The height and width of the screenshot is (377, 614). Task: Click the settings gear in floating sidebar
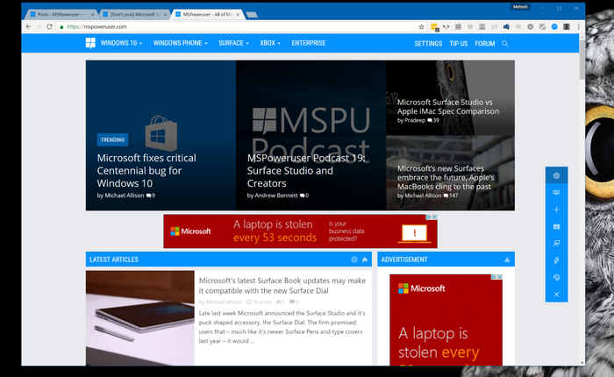[556, 176]
